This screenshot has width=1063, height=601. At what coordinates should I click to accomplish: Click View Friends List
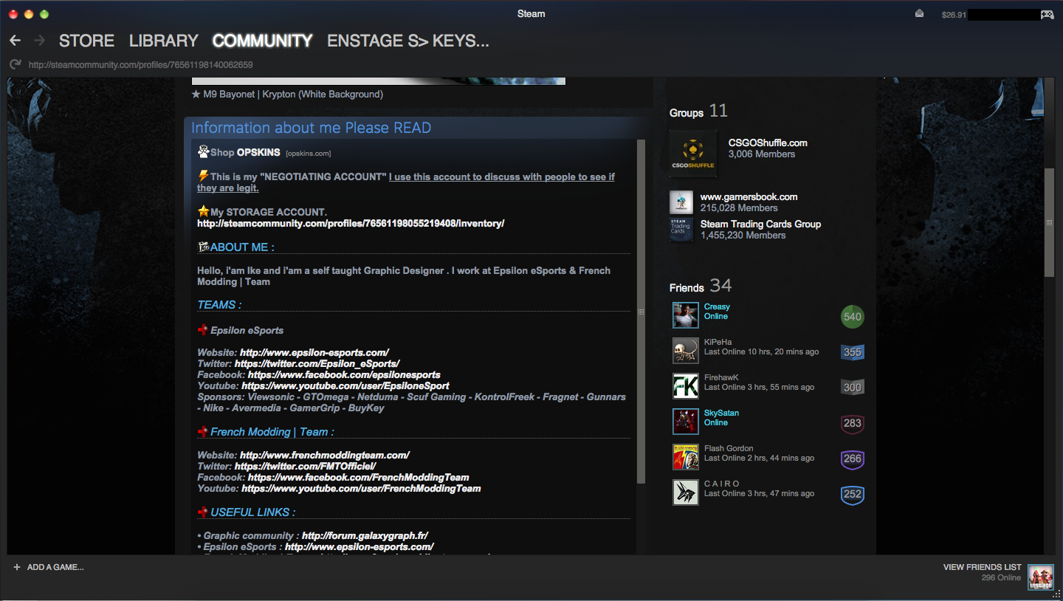coord(982,567)
